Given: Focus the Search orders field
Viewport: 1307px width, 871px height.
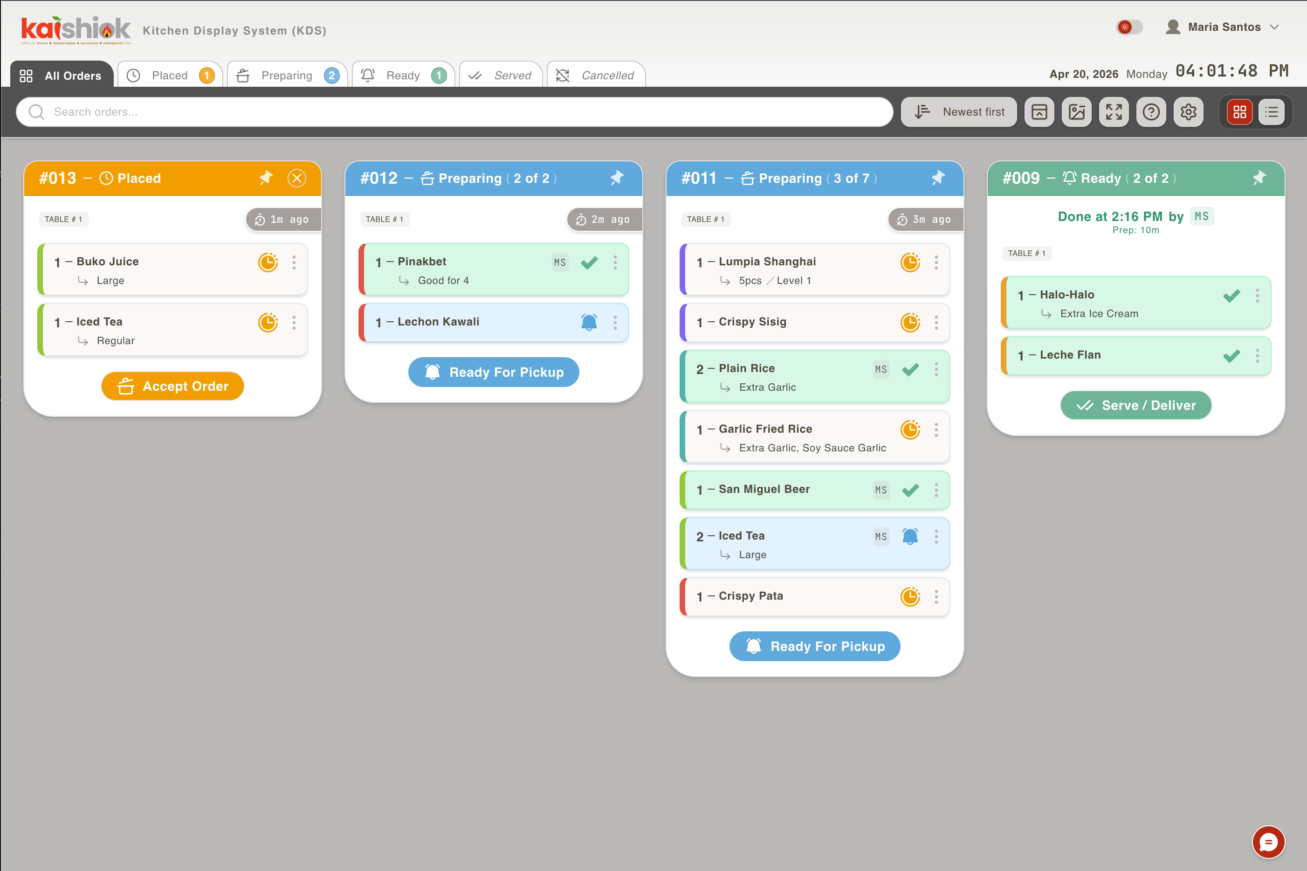Looking at the screenshot, I should pos(454,111).
